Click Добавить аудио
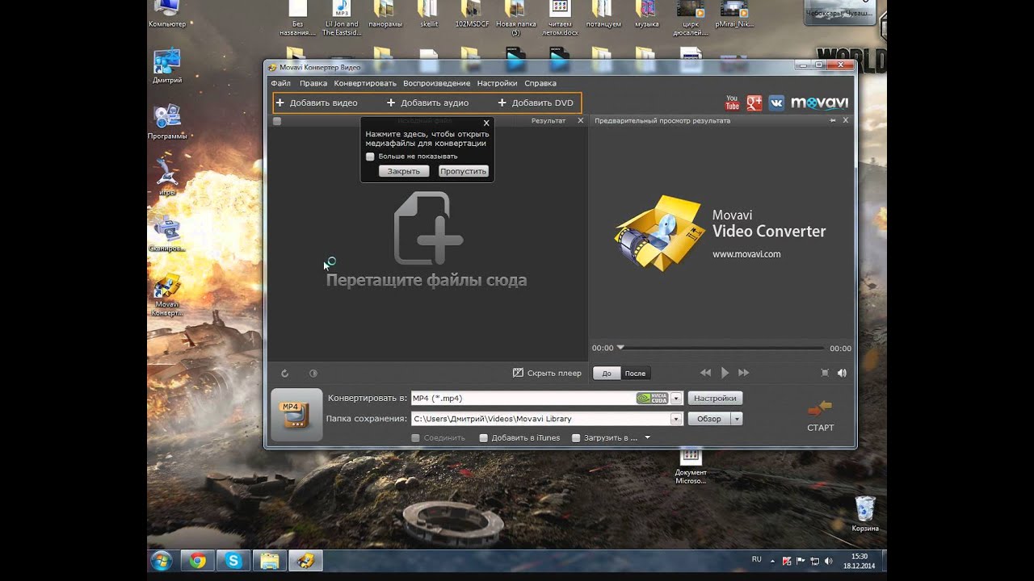 point(427,102)
